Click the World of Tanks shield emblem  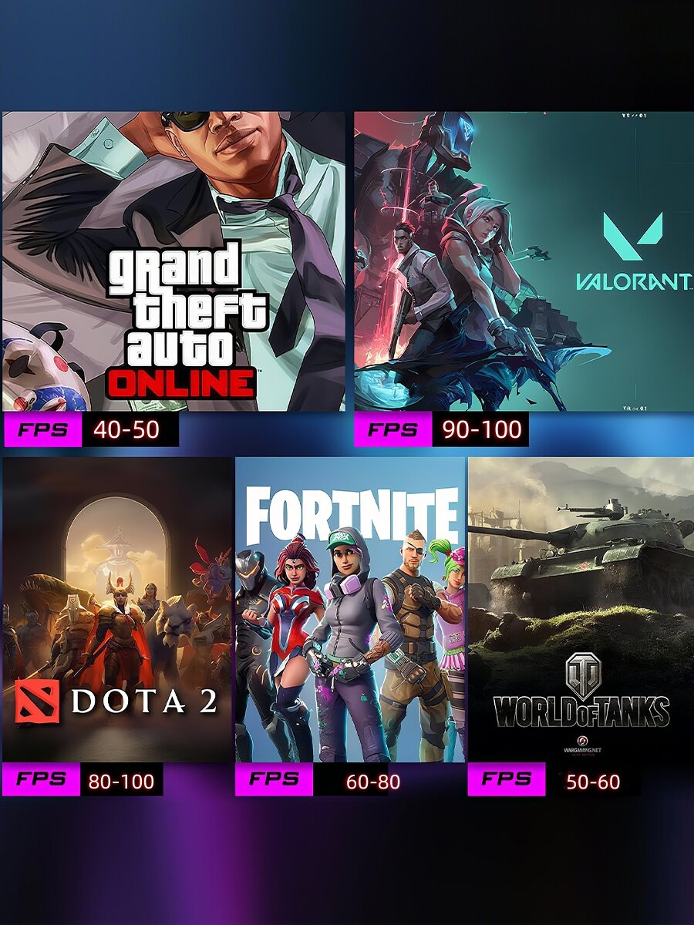(582, 675)
